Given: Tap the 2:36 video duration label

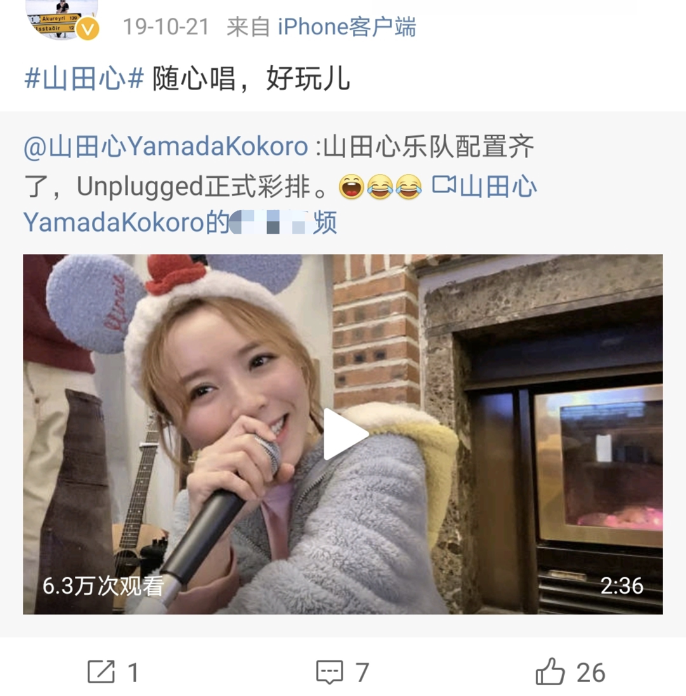Looking at the screenshot, I should [x=622, y=586].
